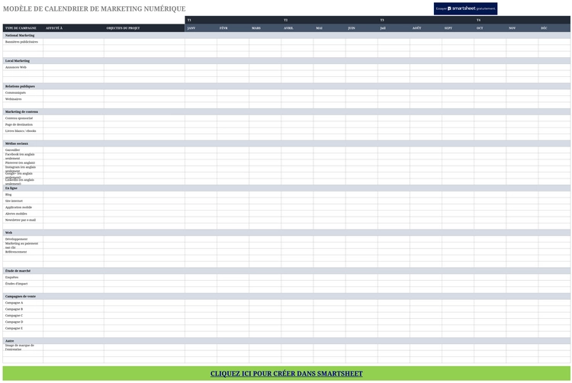Select the 'Pinterest (en anglais)' cell
Screen dimensions: 572x383
23,163
